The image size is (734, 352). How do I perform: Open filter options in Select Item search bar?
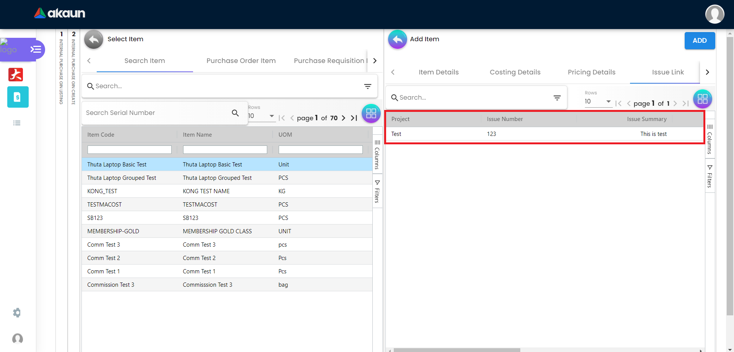367,86
